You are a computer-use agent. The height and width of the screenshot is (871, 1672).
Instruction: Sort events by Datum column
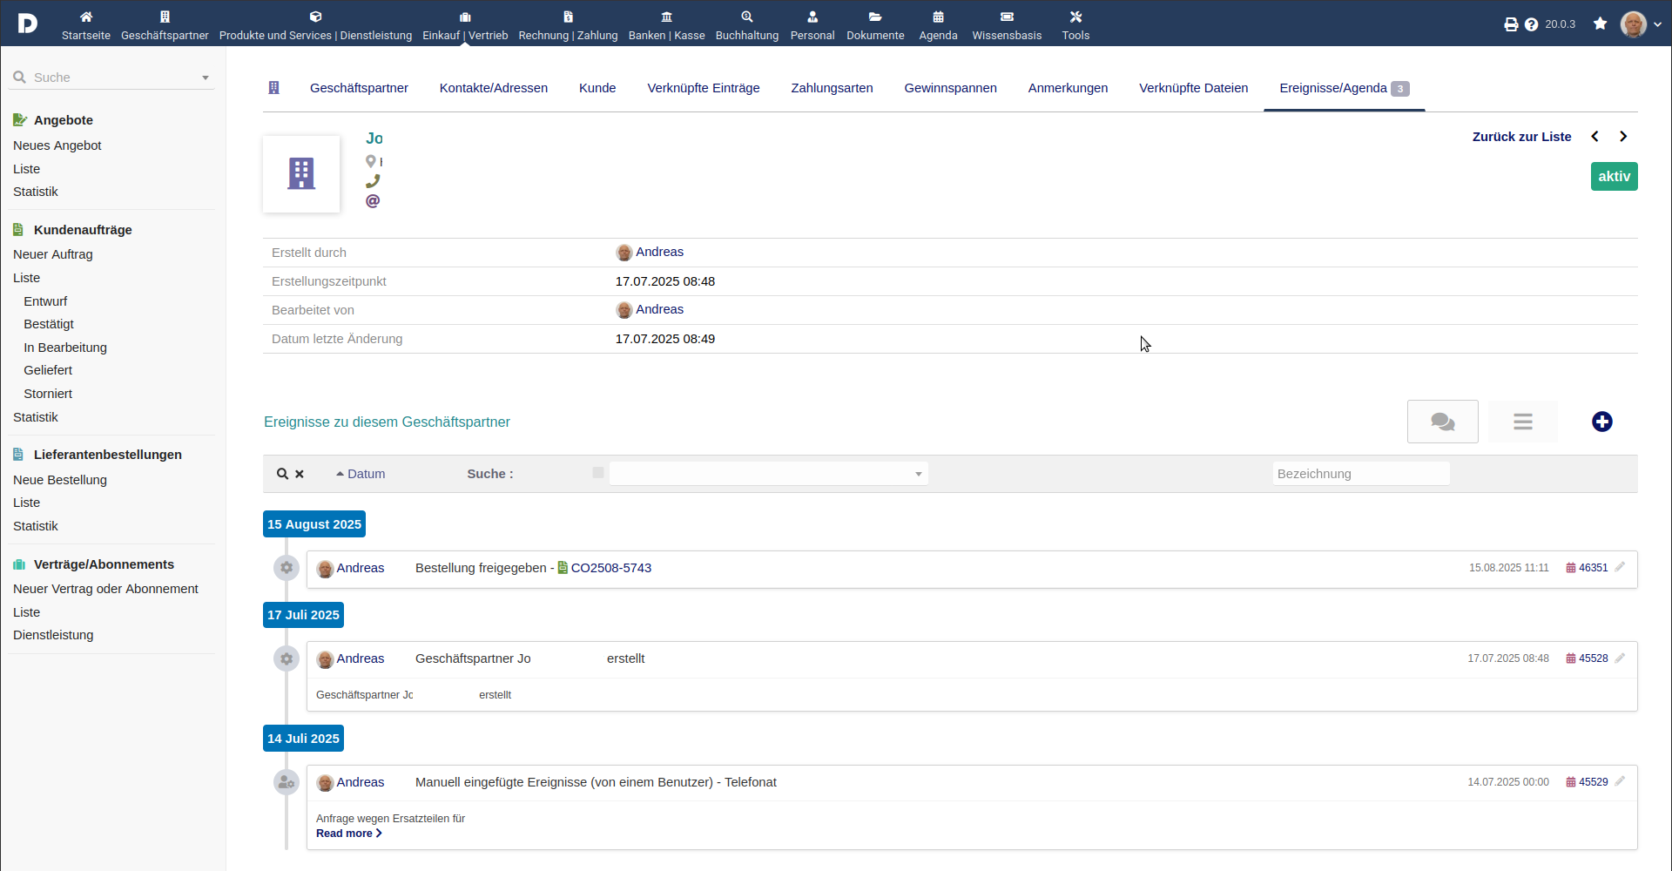point(361,474)
